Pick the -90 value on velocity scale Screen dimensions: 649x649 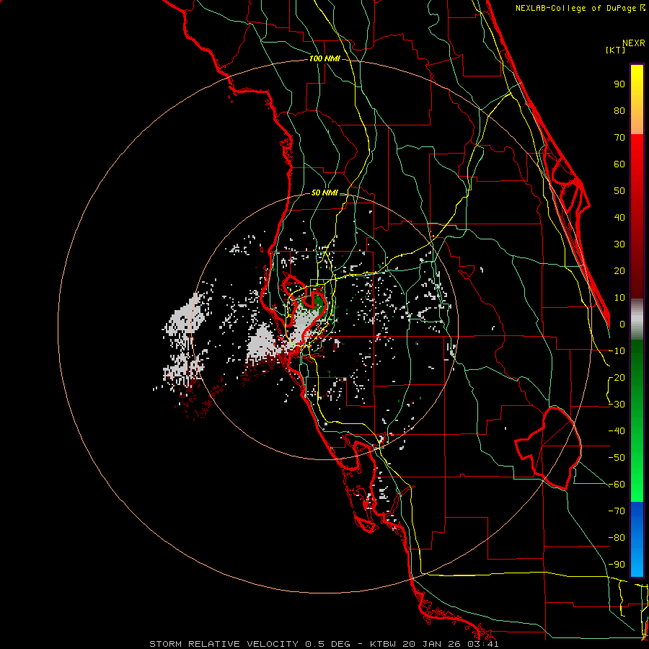(617, 565)
